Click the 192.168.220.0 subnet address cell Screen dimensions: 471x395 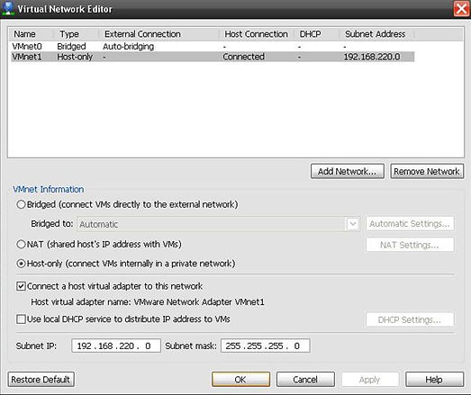pos(372,57)
